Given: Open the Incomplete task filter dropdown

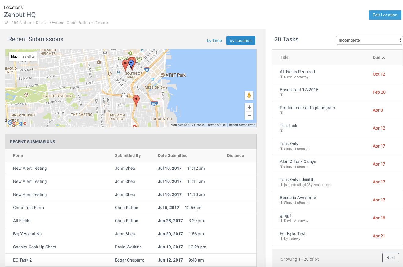Looking at the screenshot, I should [x=369, y=40].
